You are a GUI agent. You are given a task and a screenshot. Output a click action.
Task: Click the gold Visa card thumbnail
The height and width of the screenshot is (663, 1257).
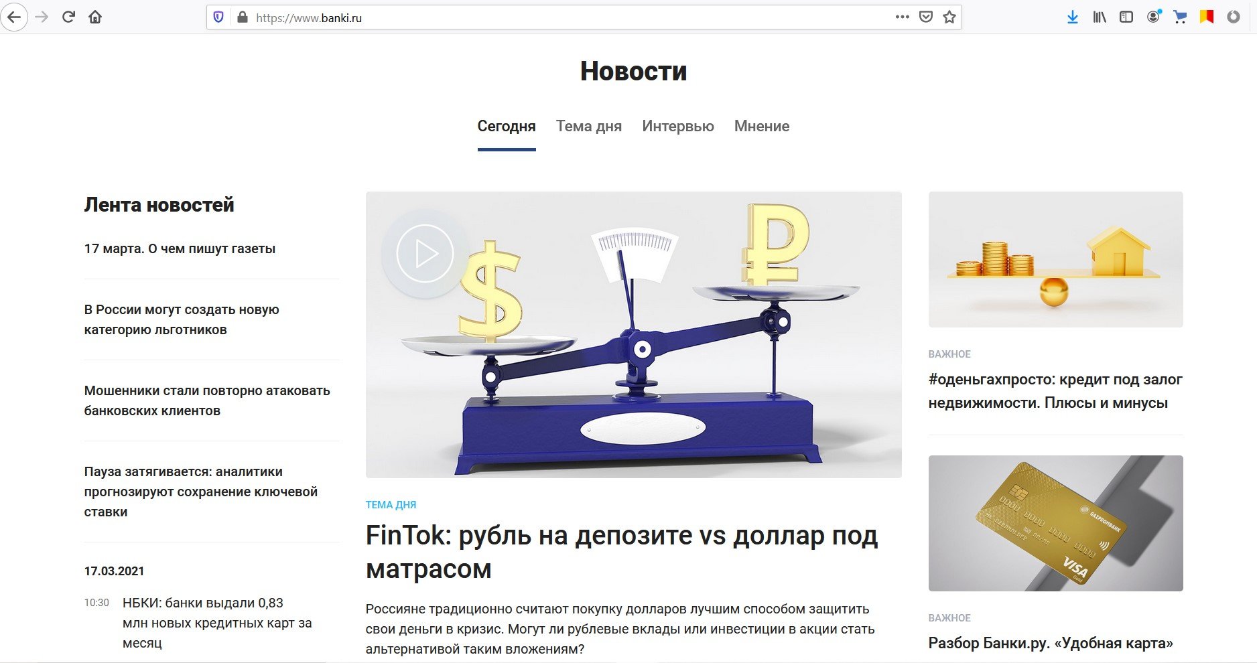click(x=1056, y=523)
